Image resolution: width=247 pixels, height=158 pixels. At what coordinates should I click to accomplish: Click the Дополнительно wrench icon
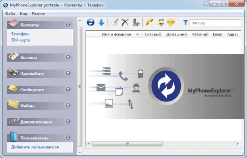point(14,121)
